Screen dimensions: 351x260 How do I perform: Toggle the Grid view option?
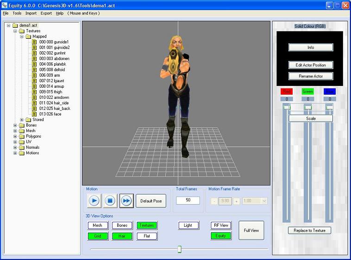(x=98, y=236)
